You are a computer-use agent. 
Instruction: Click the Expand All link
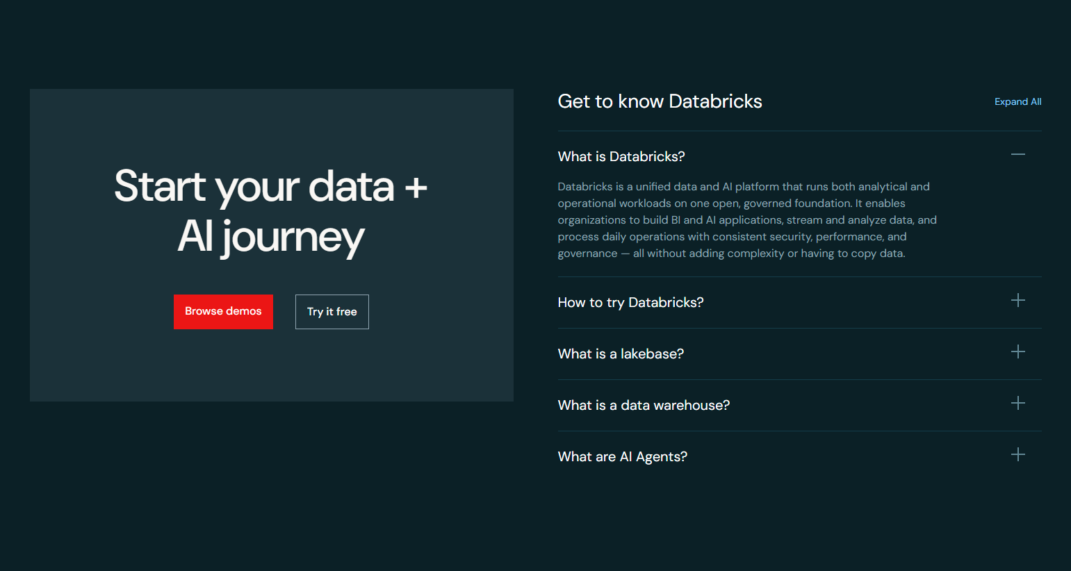1017,101
